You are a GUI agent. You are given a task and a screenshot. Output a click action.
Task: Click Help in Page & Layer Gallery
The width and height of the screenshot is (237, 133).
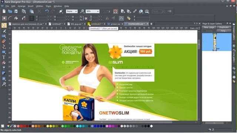224,31
